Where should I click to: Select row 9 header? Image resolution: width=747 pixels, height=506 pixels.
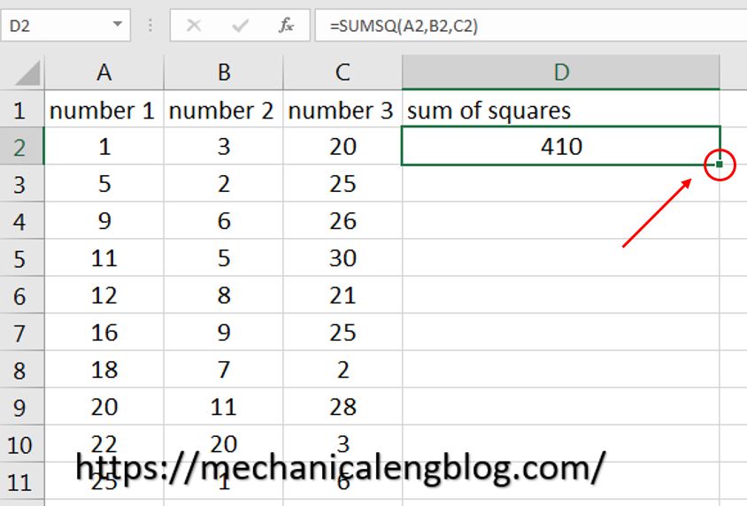click(21, 407)
